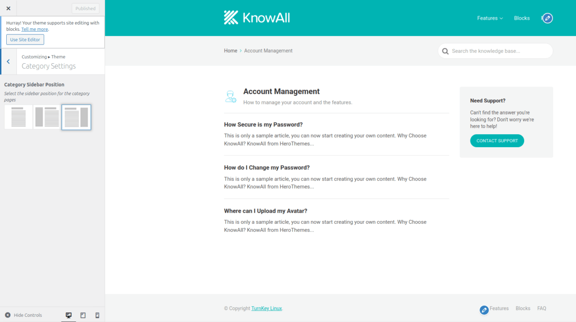The image size is (576, 322).
Task: Click the knowledge base search field
Action: 499,51
